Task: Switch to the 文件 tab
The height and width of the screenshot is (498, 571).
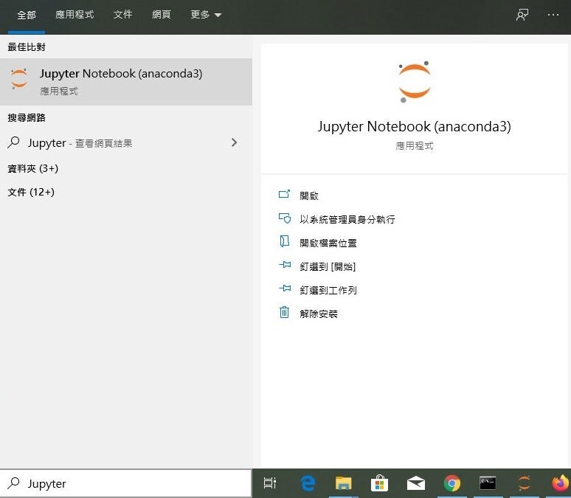Action: (122, 15)
